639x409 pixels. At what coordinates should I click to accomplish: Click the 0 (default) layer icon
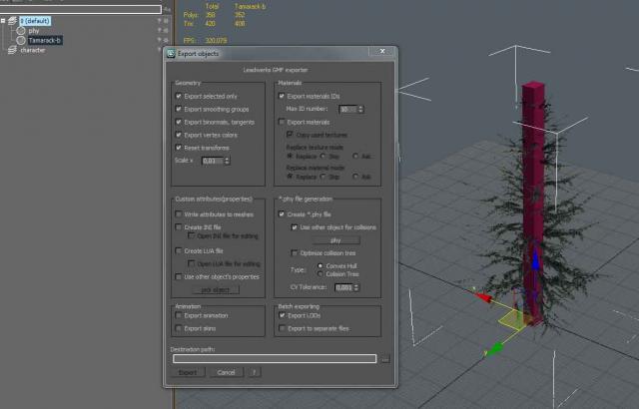point(13,20)
